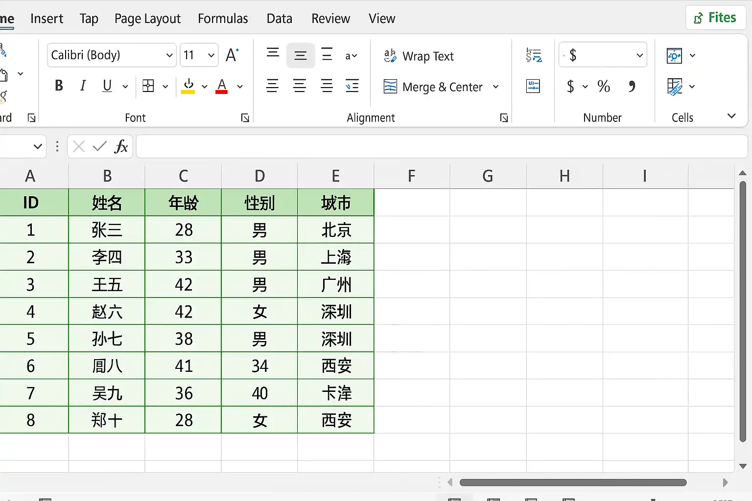
Task: Click the comma style icon
Action: [x=632, y=87]
